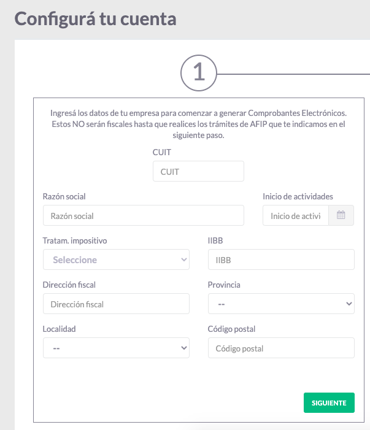Click the Inicio de actividades label
Image resolution: width=370 pixels, height=430 pixels.
pyautogui.click(x=298, y=196)
